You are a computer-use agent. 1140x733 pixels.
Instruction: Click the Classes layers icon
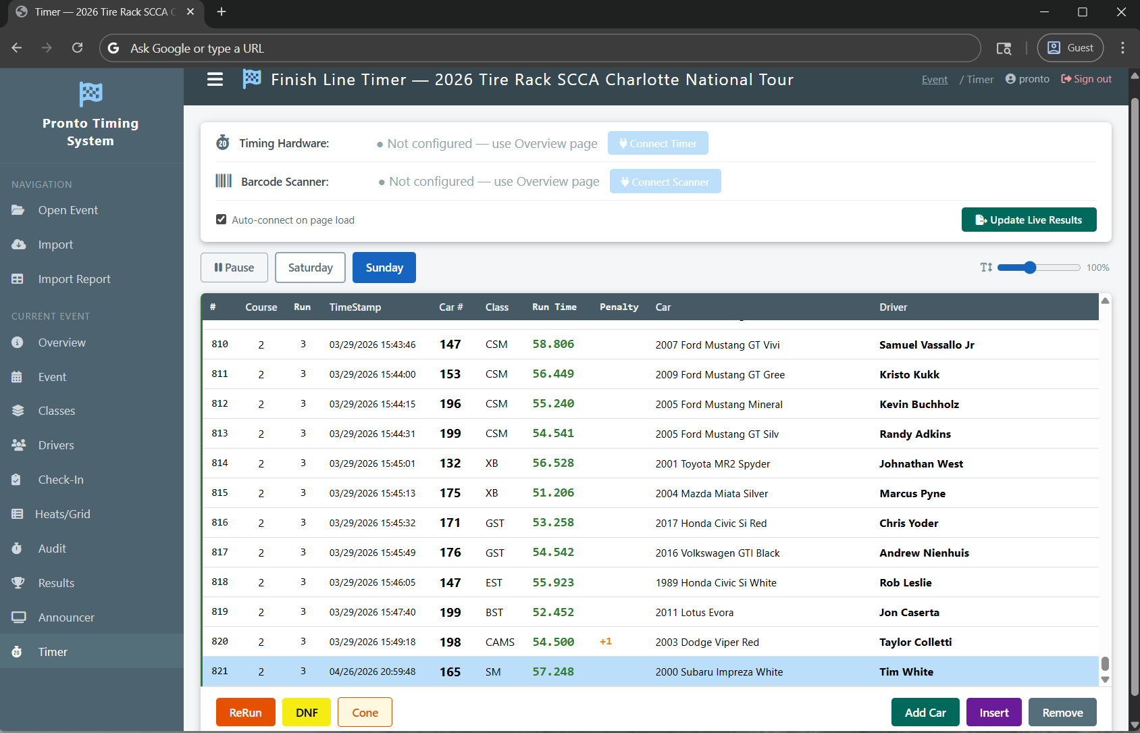point(18,411)
